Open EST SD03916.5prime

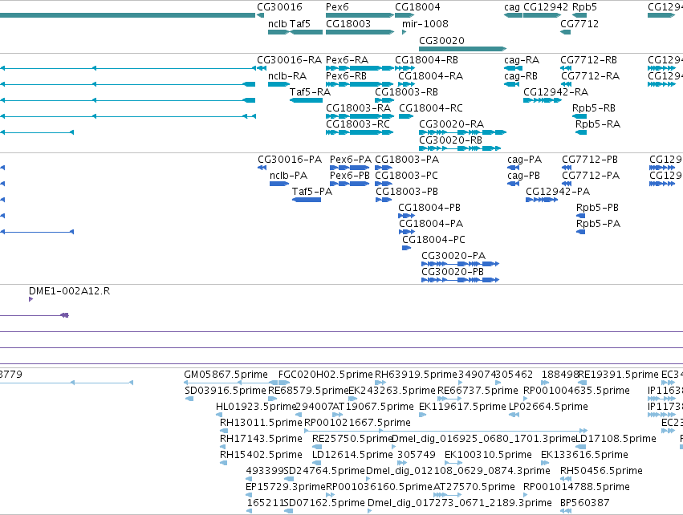pos(226,391)
